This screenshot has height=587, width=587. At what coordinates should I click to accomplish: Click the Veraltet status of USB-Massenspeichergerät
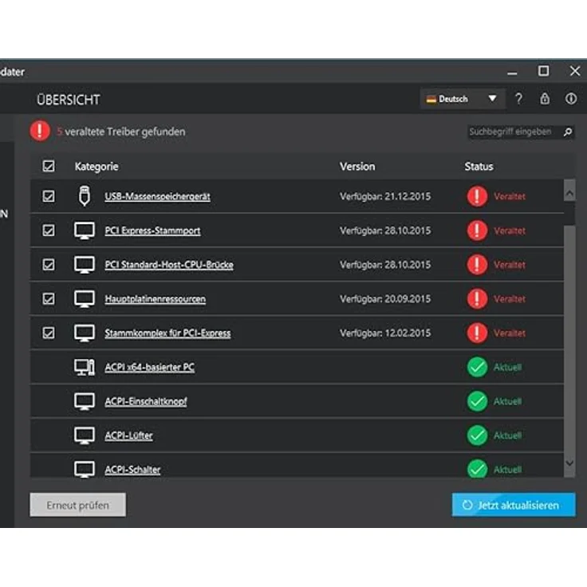pos(510,196)
